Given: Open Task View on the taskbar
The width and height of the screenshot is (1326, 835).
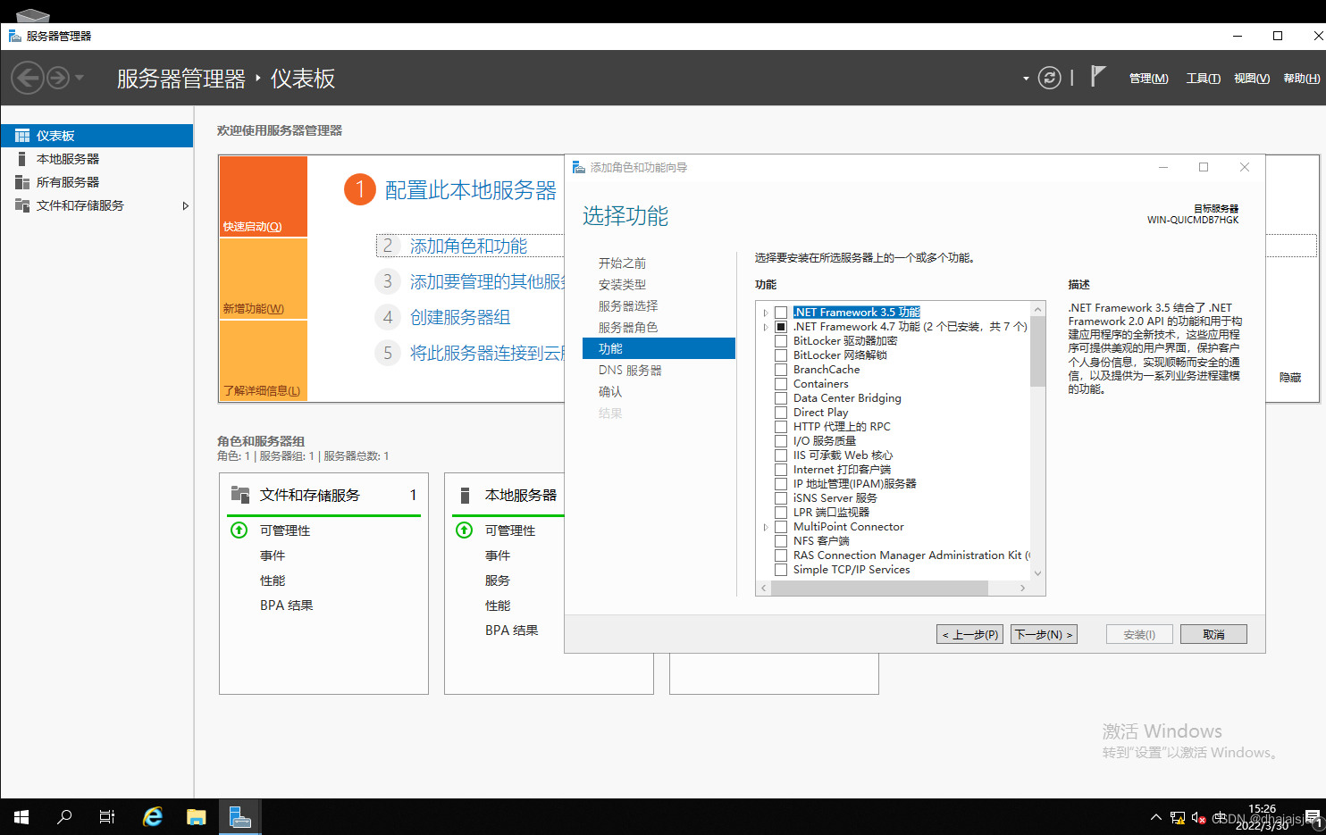Looking at the screenshot, I should tap(107, 817).
